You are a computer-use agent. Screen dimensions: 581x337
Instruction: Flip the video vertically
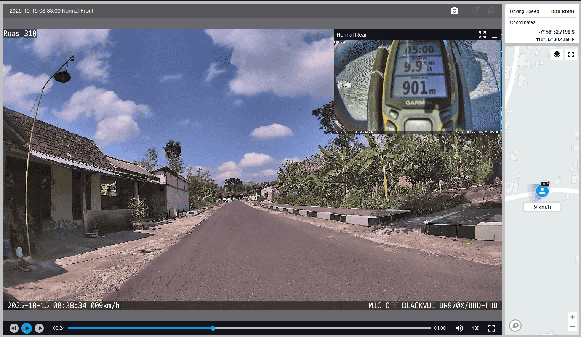click(x=476, y=11)
